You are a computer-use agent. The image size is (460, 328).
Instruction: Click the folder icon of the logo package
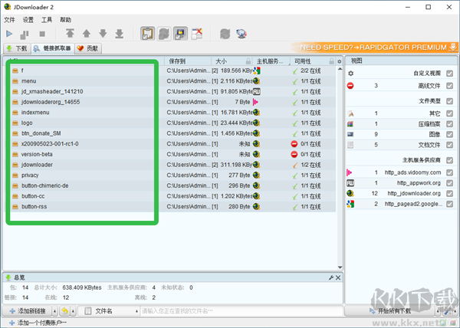(15, 123)
